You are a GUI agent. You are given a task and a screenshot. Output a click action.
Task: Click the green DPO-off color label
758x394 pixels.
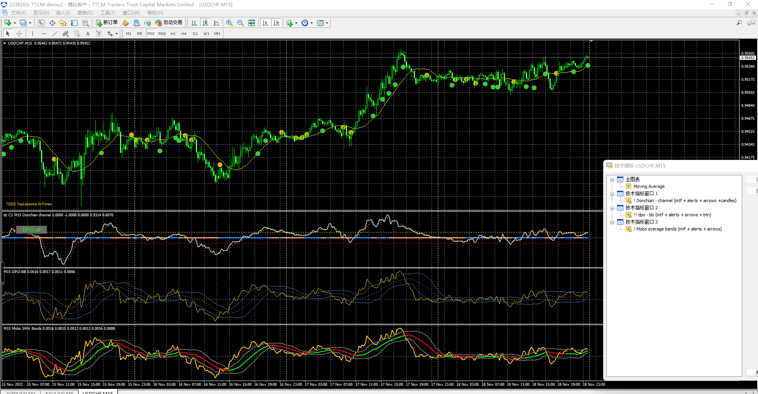(32, 230)
